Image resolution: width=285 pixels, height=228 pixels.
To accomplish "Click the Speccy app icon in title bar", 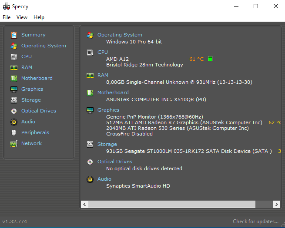I will point(7,6).
